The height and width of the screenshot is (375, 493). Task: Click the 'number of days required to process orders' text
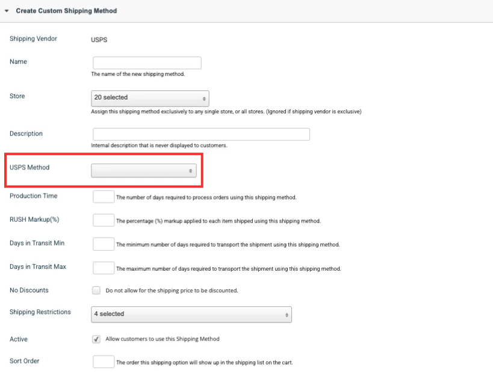[x=206, y=197]
